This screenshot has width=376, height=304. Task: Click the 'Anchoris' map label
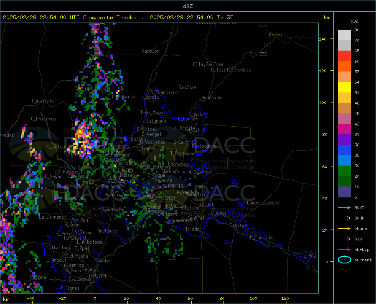point(107,231)
